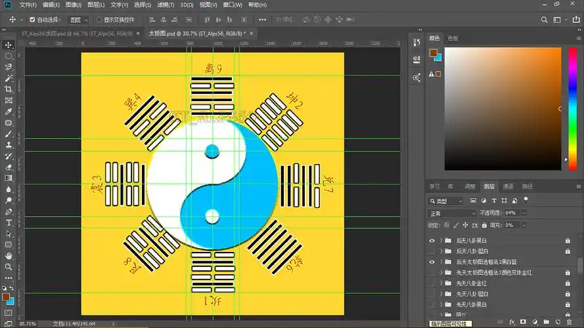
Task: Enable the 显示变换控件 checkbox
Action: [99, 20]
